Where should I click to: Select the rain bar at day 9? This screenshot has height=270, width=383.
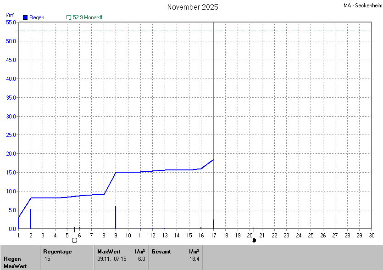pyautogui.click(x=116, y=218)
